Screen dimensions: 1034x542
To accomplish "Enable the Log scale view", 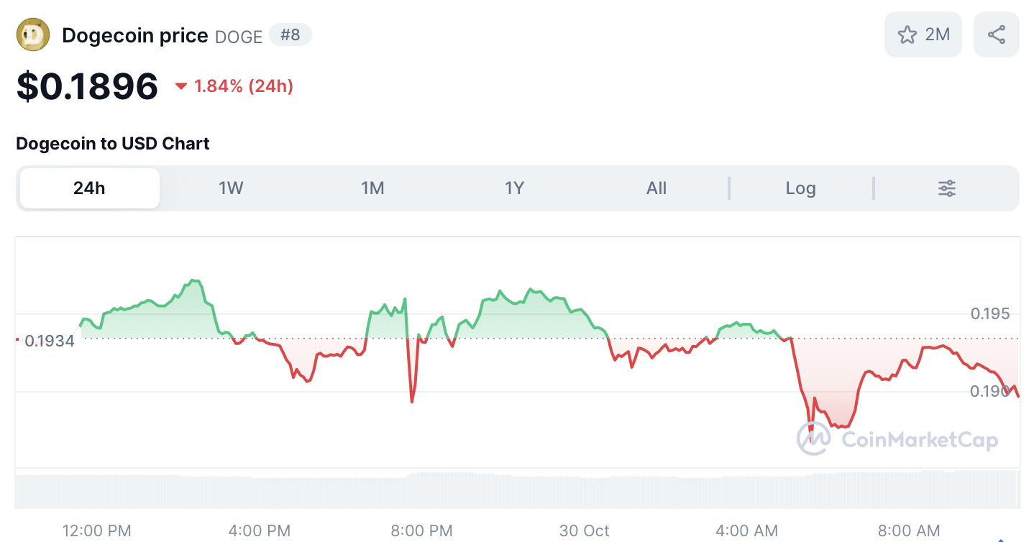I will (x=800, y=188).
